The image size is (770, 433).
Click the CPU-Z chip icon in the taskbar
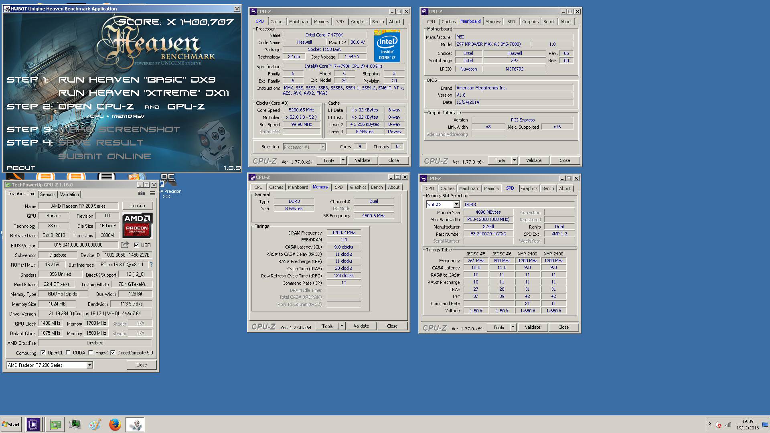(x=33, y=425)
